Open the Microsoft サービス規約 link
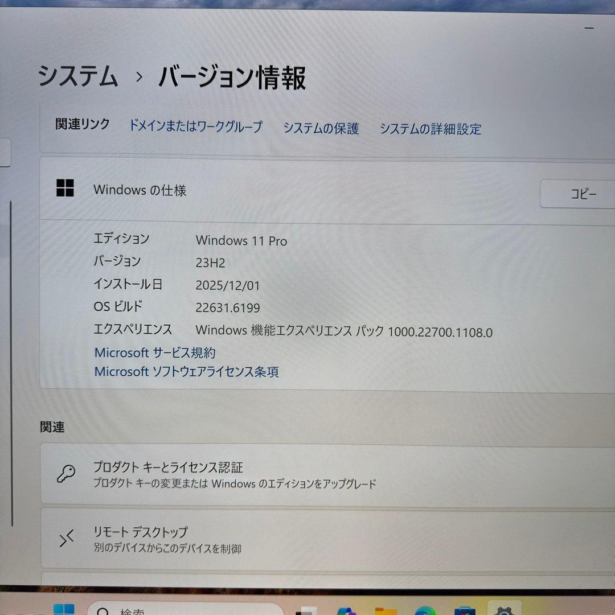This screenshot has width=615, height=615. coord(154,352)
